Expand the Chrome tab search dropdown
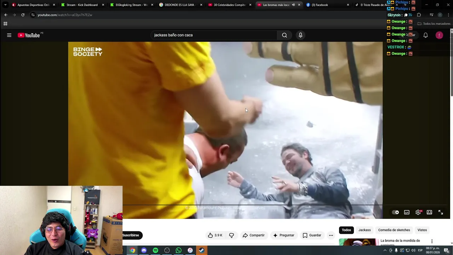 pos(5,5)
